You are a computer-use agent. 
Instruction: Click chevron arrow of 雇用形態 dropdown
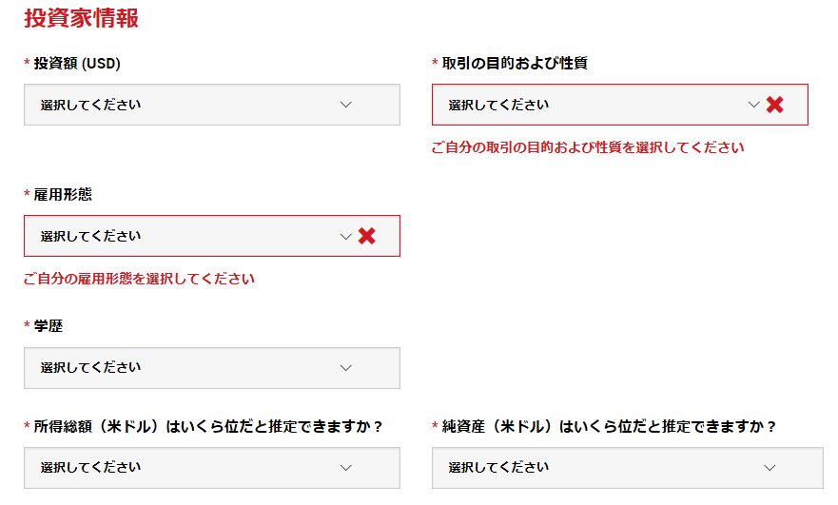346,236
